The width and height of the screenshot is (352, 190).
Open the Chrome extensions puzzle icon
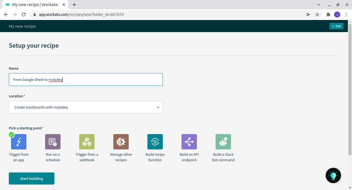point(328,15)
